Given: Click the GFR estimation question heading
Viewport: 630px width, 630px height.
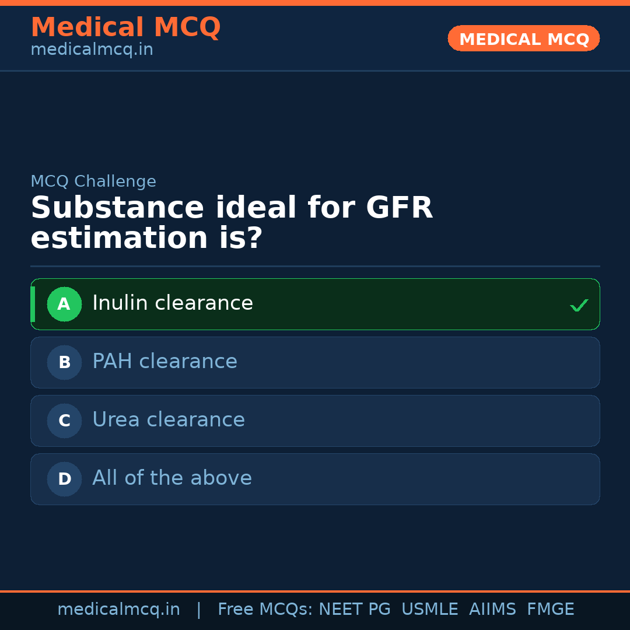Looking at the screenshot, I should (x=232, y=223).
